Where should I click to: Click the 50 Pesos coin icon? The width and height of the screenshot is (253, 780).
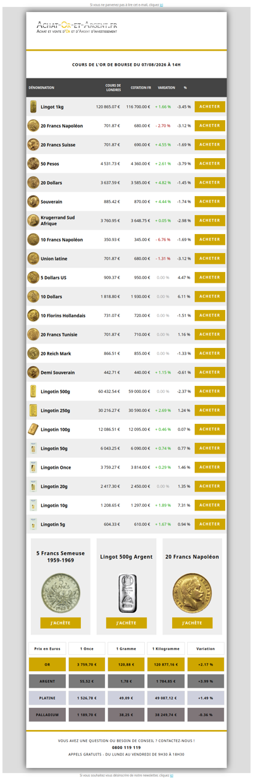pos(33,164)
